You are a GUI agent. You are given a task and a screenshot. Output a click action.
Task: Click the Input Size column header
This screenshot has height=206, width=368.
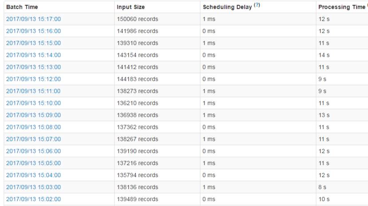[x=131, y=7]
